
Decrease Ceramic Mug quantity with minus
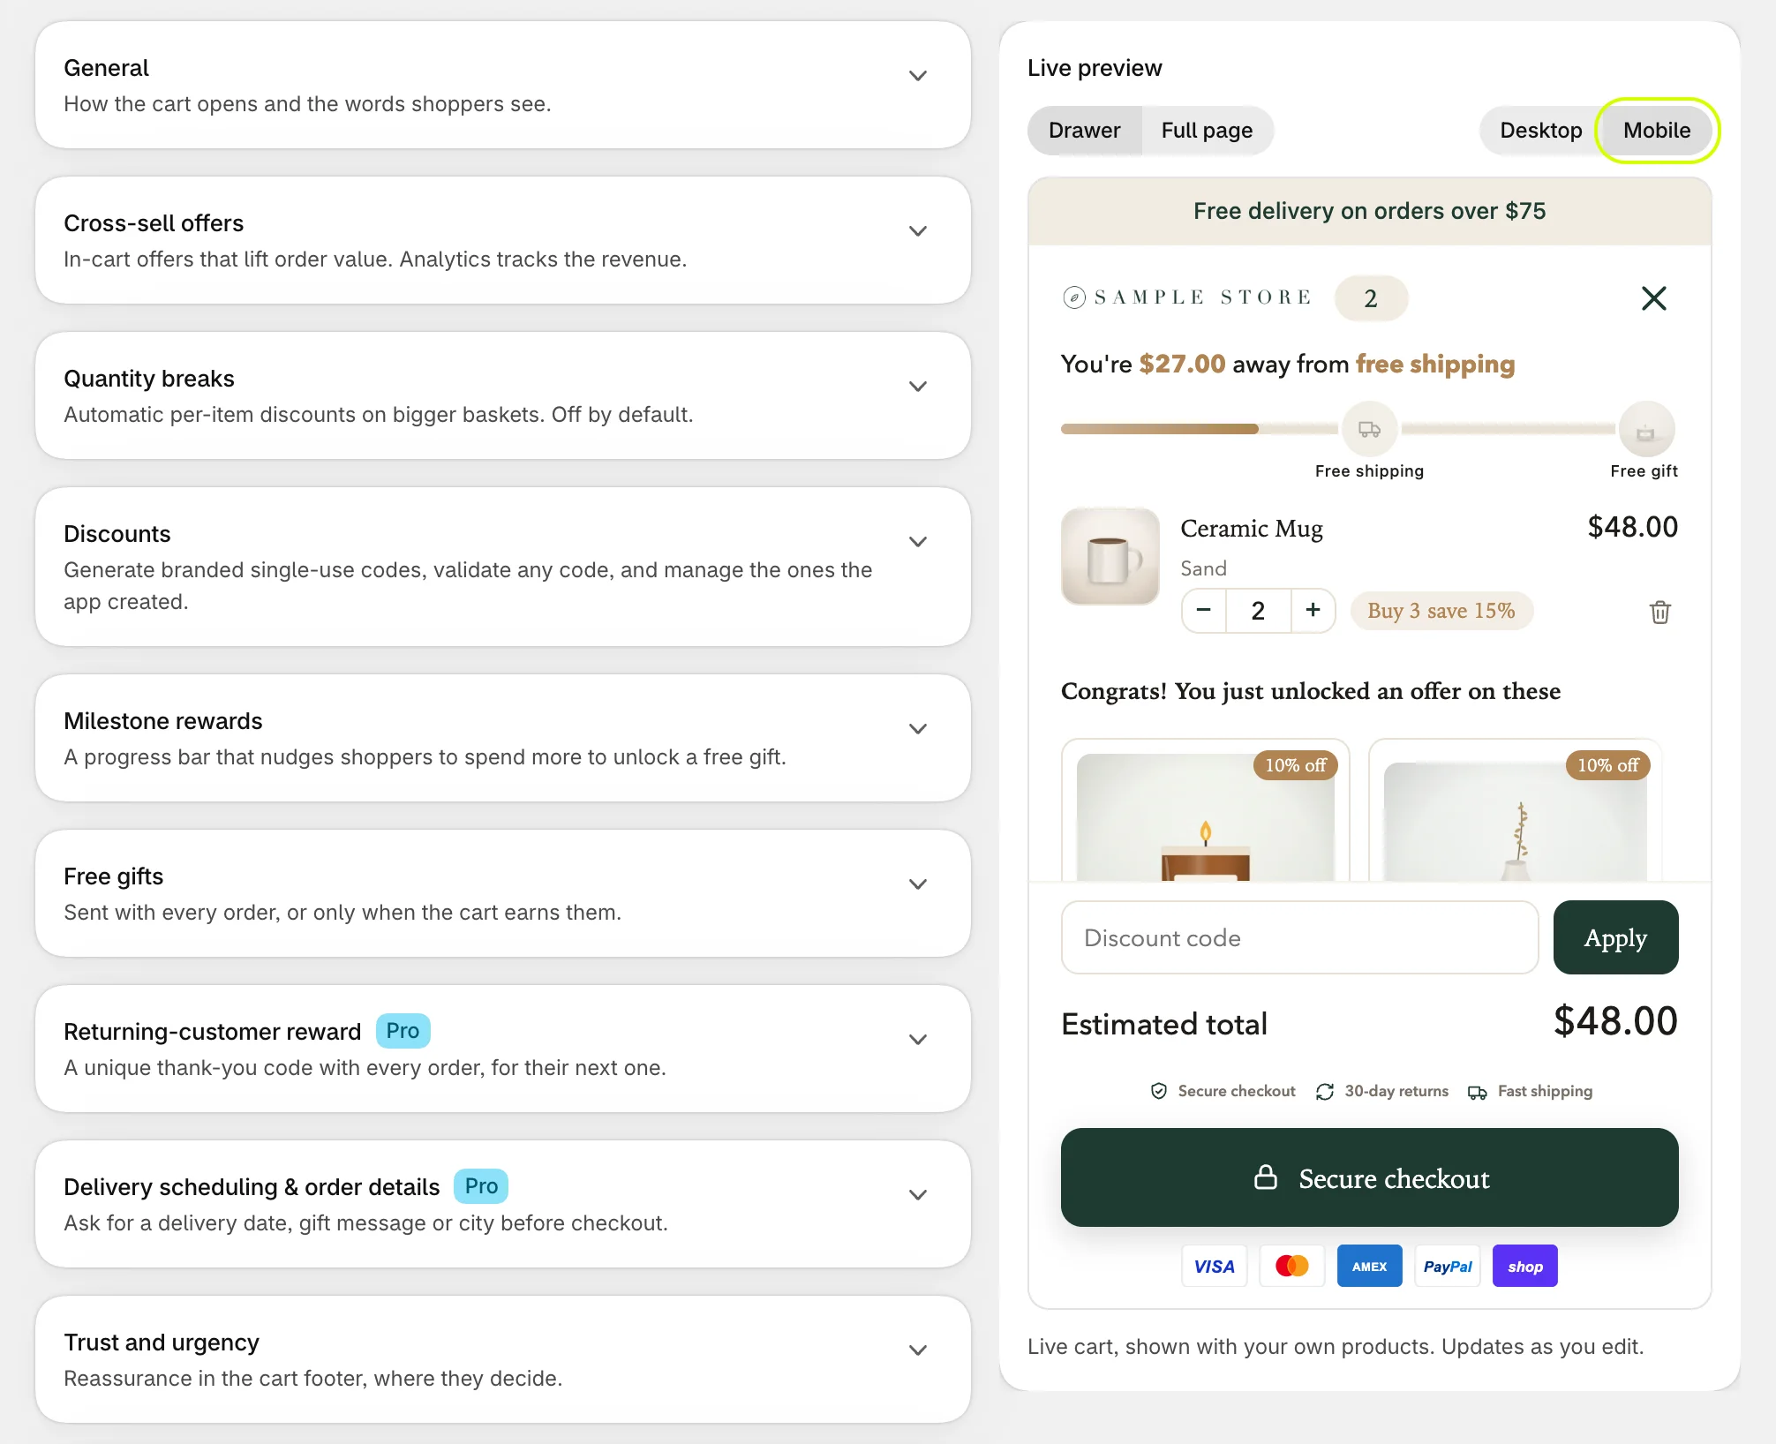[x=1203, y=610]
